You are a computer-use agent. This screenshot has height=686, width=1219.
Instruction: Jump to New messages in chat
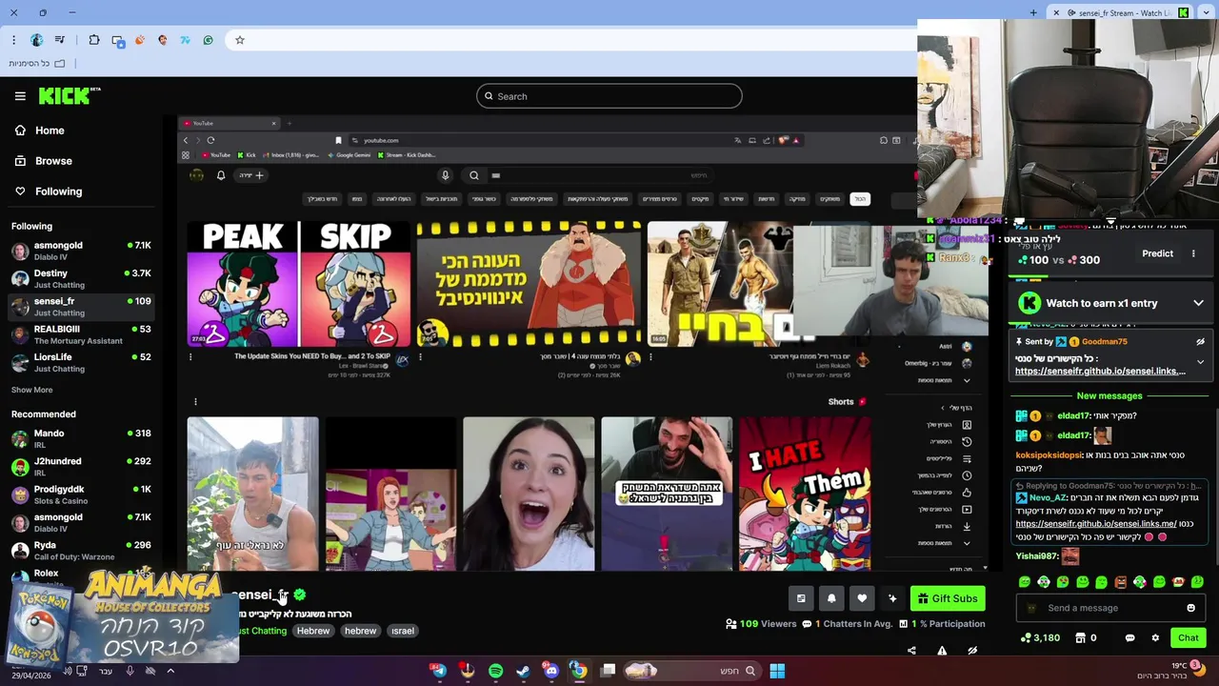pos(1109,395)
